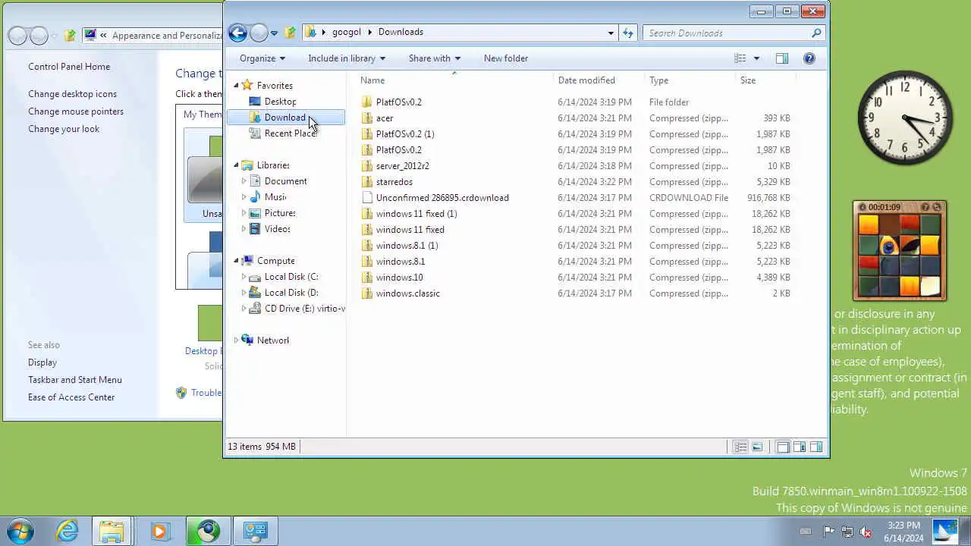
Task: Click the picture puzzle gadget
Action: (x=900, y=251)
